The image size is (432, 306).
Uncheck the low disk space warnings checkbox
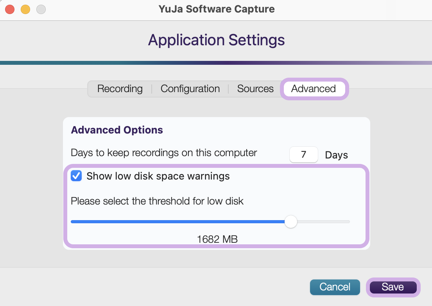click(x=76, y=176)
